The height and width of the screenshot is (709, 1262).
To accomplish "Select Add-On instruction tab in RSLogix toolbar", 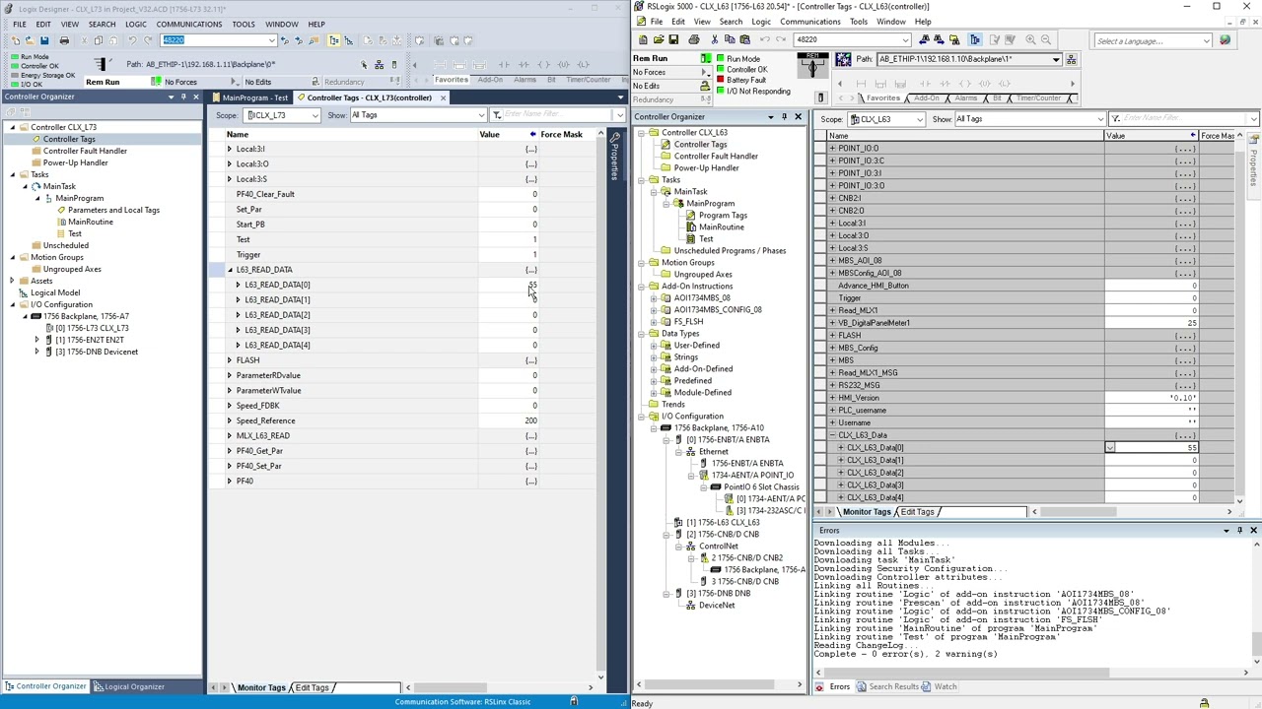I will click(927, 97).
